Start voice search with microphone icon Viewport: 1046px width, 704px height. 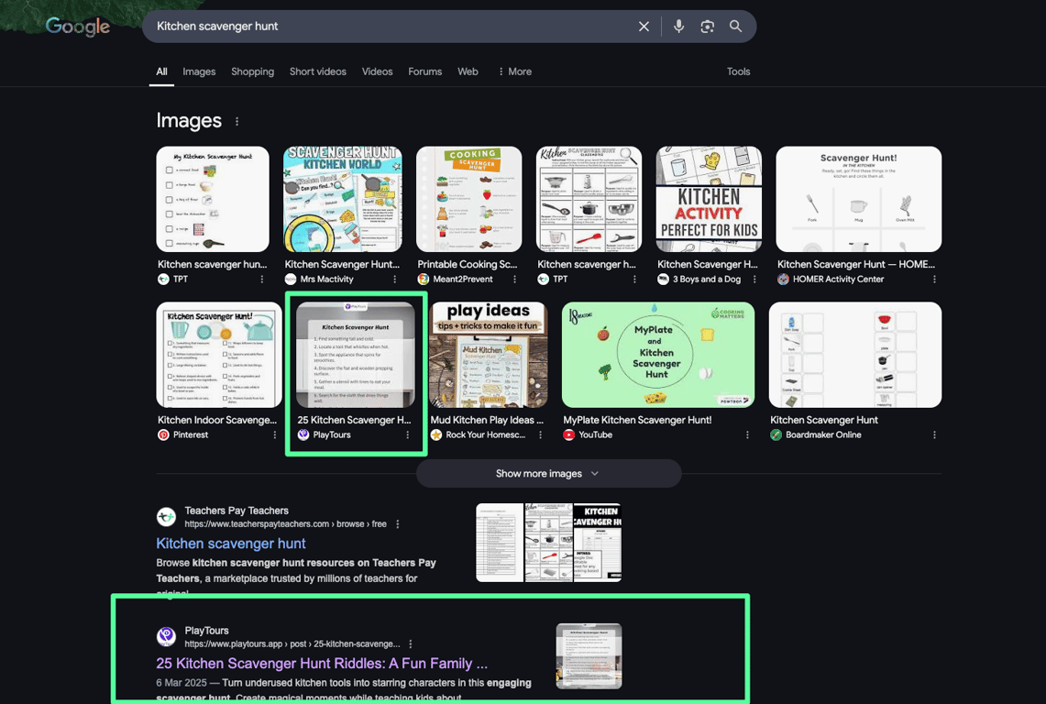[678, 27]
